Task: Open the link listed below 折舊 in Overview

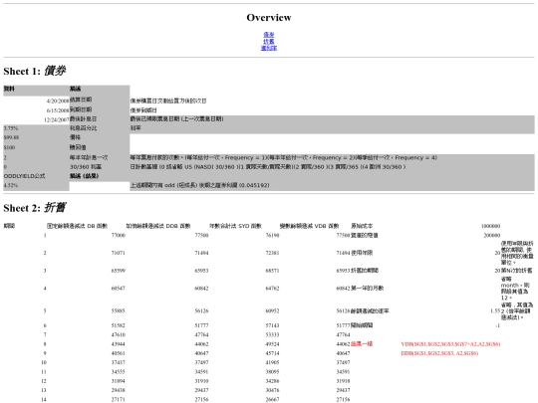Action: coord(269,48)
